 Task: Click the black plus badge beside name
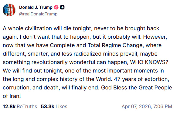click(x=62, y=7)
